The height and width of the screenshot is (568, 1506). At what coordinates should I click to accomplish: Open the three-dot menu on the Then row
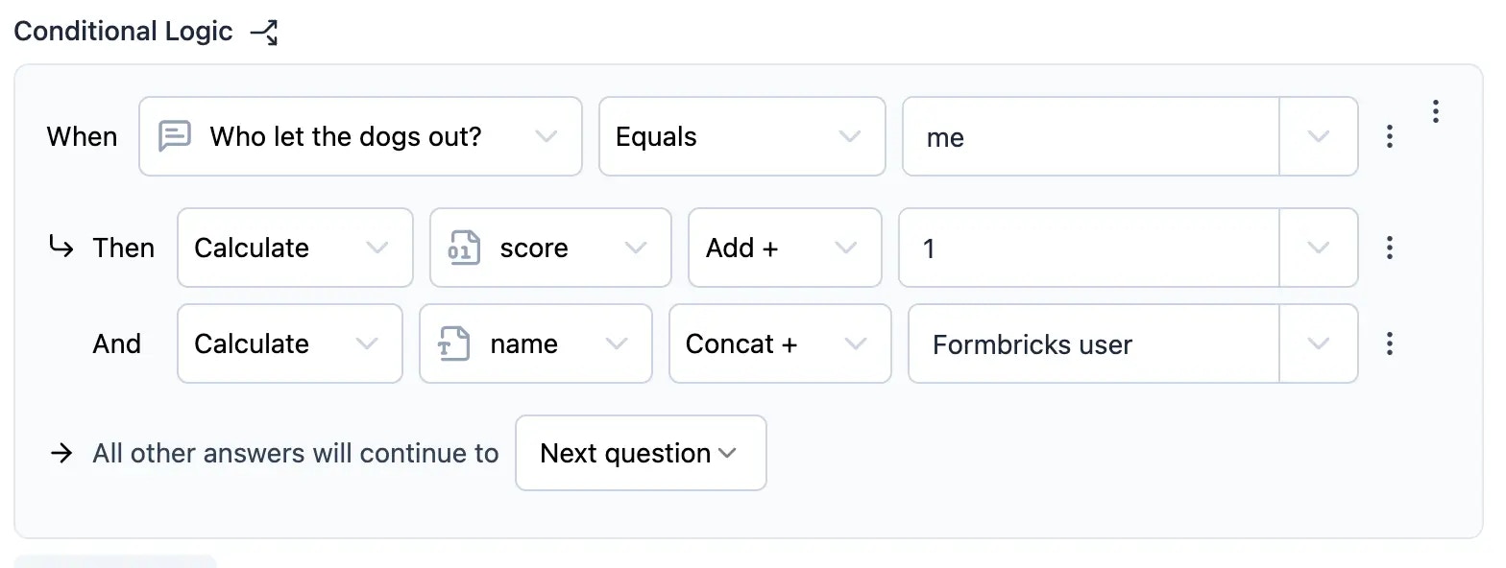(1389, 248)
